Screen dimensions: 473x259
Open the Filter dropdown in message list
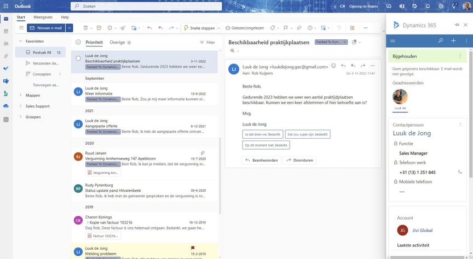(x=207, y=43)
